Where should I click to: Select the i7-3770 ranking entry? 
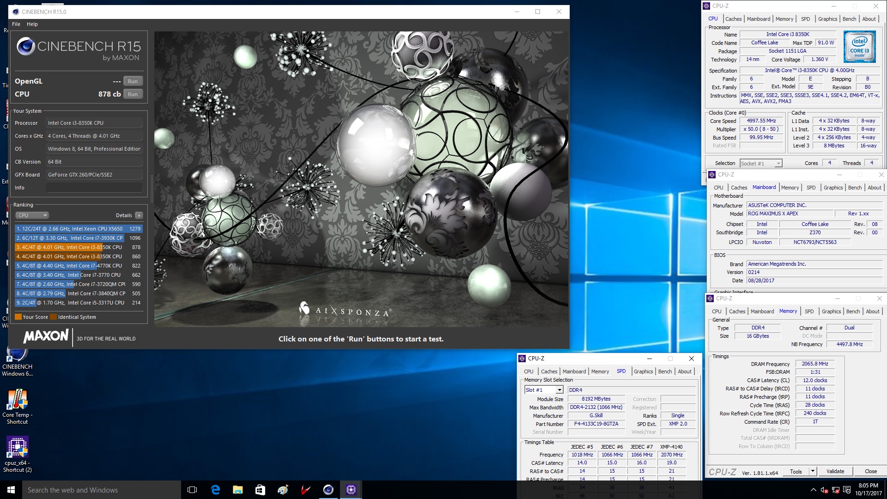(79, 275)
